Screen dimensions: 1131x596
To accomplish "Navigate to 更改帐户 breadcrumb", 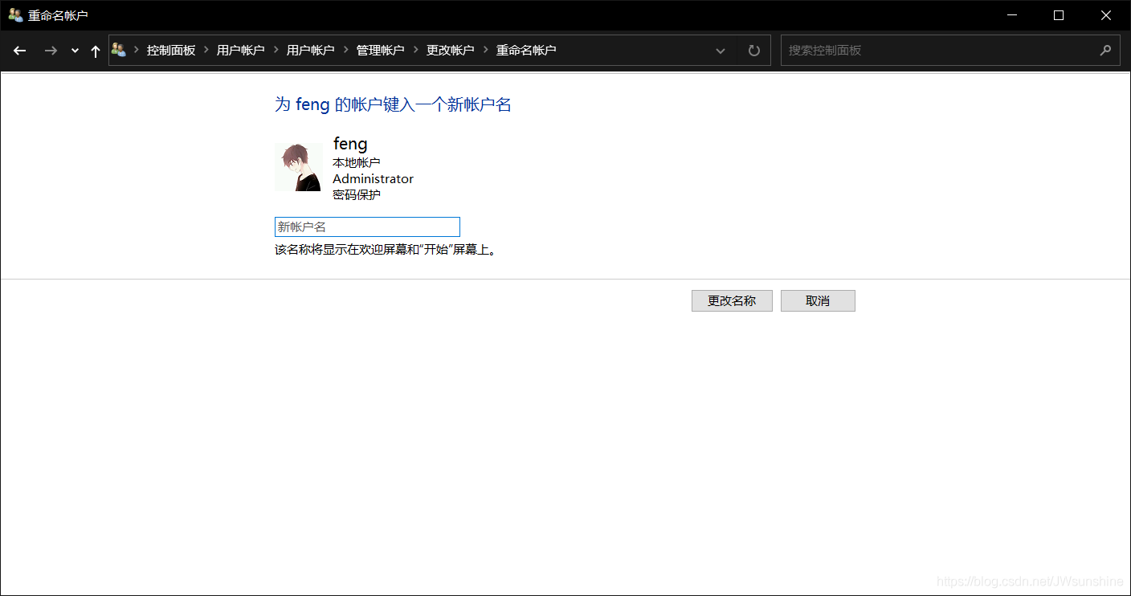I will coord(450,50).
